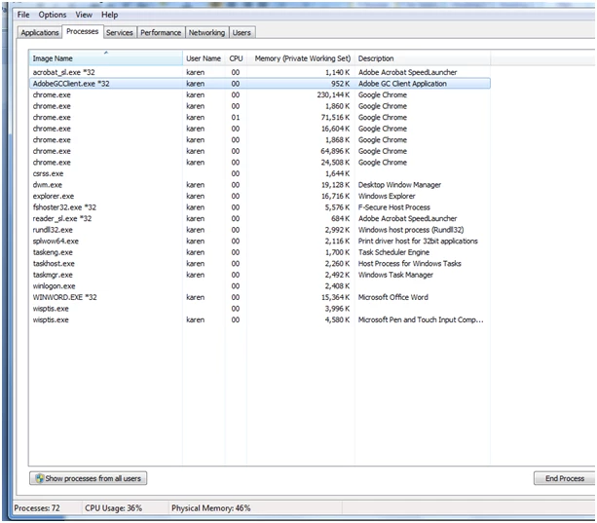
Task: Select chrome.exe using 1,868 K memory
Action: 260,139
